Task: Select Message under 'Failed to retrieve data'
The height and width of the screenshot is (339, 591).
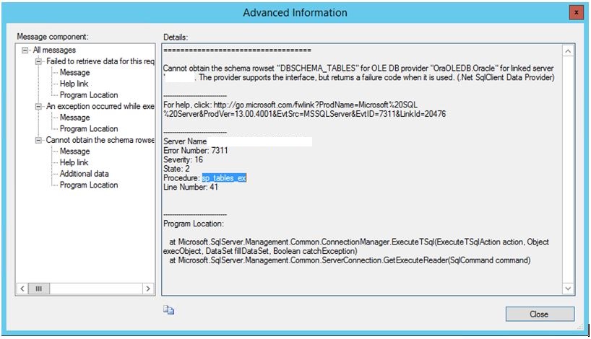Action: (74, 73)
